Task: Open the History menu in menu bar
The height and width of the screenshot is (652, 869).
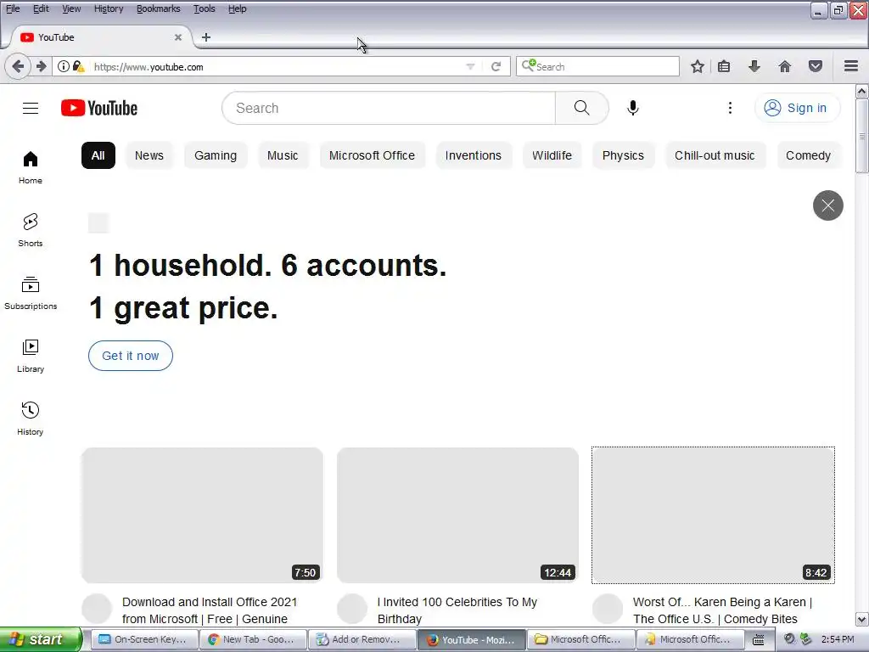Action: (x=108, y=8)
